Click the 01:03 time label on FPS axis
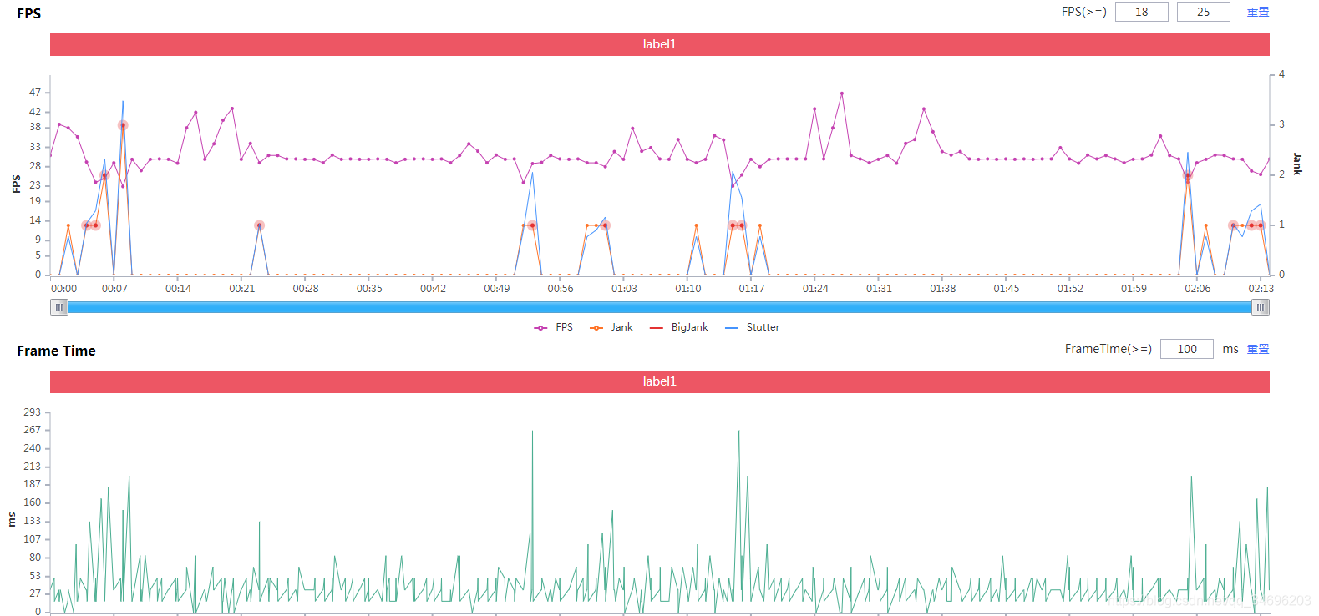Image resolution: width=1319 pixels, height=616 pixels. [624, 289]
